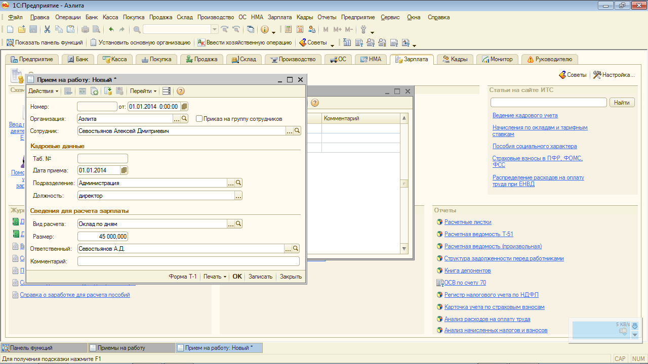This screenshot has width=648, height=364.
Task: Open the Операции menu
Action: [68, 17]
